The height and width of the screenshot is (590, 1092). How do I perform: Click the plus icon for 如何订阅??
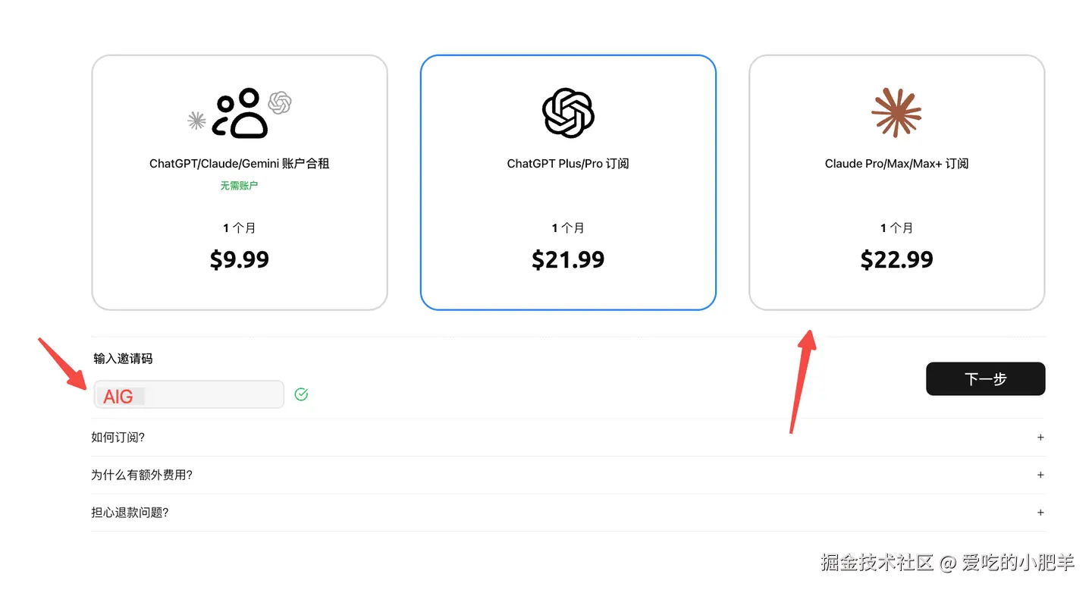coord(1040,438)
